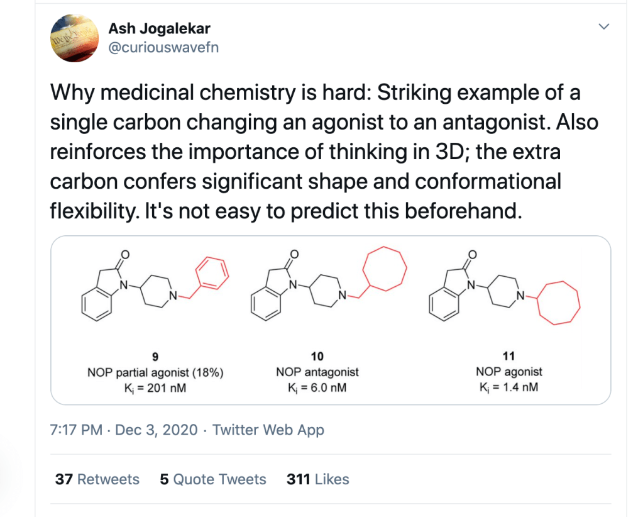View the 5 Quote Tweets
Viewport: 643px width, 517px height.
tap(213, 479)
